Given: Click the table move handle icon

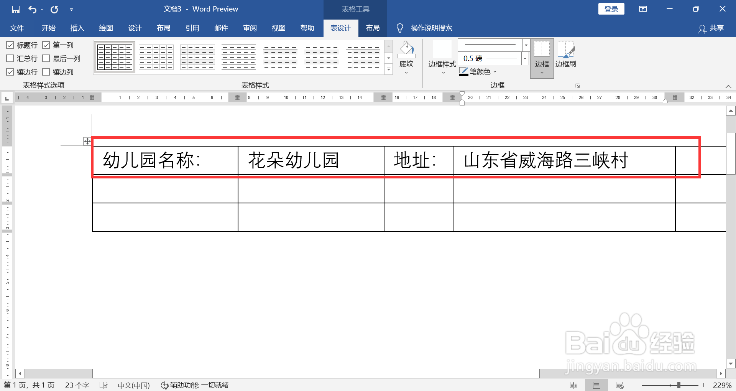Looking at the screenshot, I should (87, 141).
